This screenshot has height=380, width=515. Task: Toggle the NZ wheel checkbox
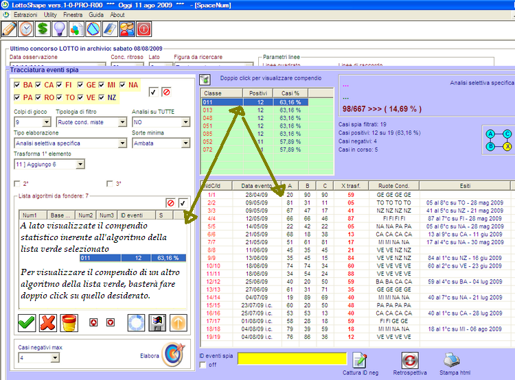pos(101,97)
